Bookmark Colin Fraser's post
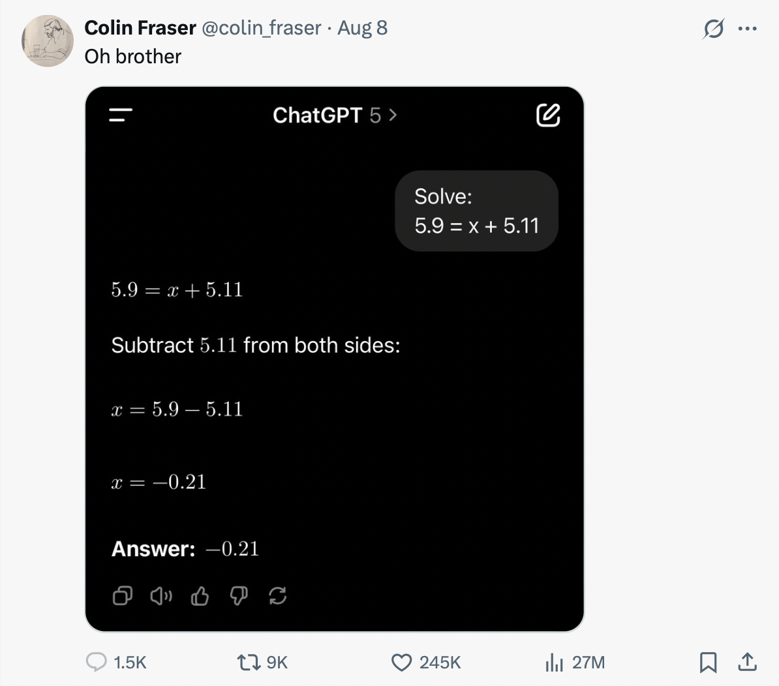779x686 pixels. 709,663
